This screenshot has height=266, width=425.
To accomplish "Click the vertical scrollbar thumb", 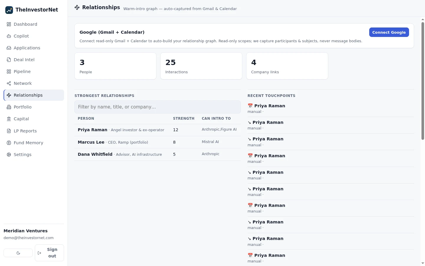I will [423, 81].
